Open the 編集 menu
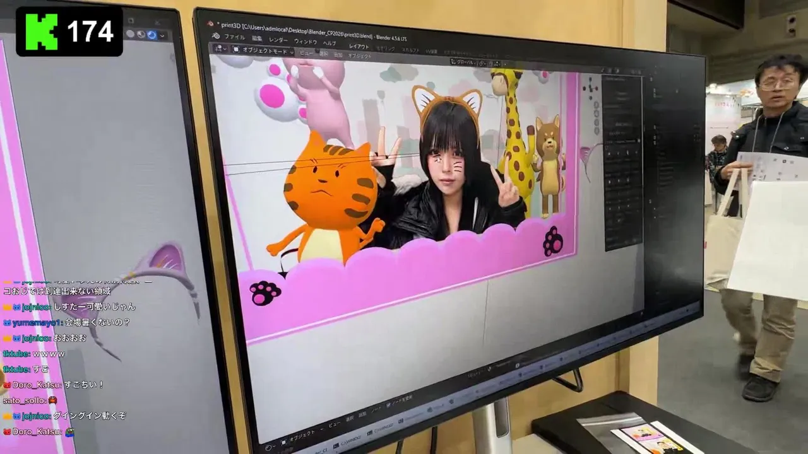This screenshot has height=454, width=808. point(257,38)
